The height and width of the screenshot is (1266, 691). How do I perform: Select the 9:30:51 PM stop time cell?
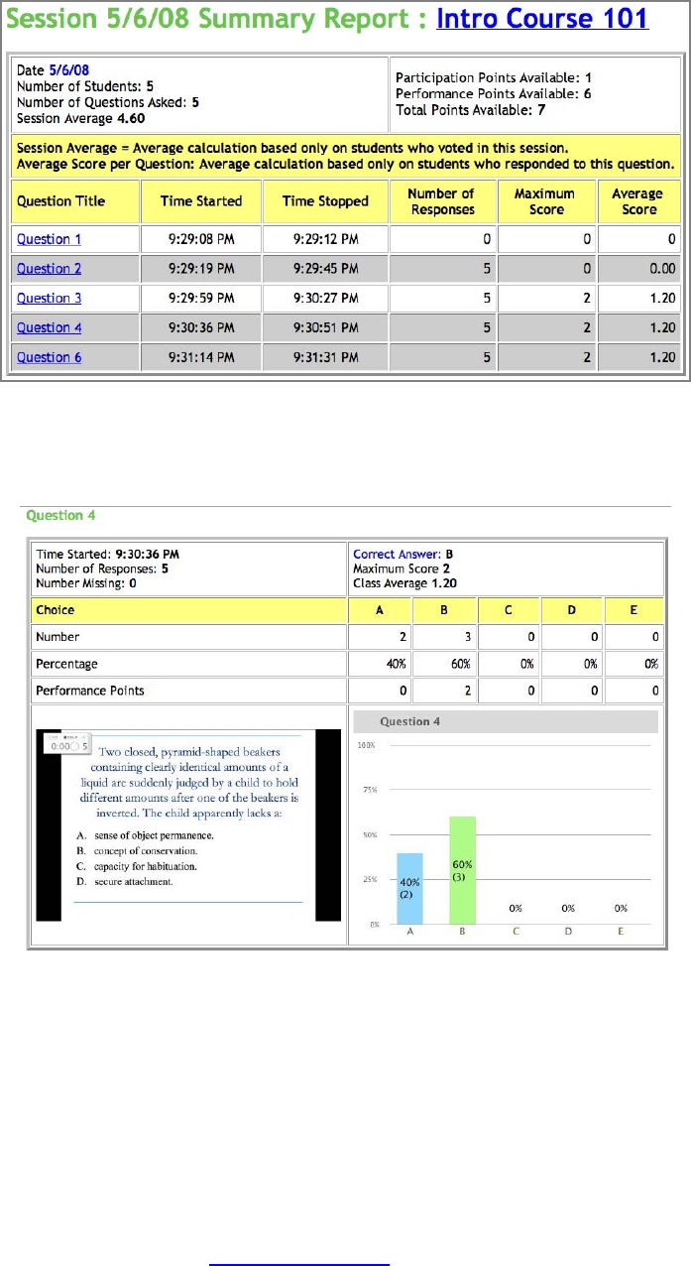325,328
